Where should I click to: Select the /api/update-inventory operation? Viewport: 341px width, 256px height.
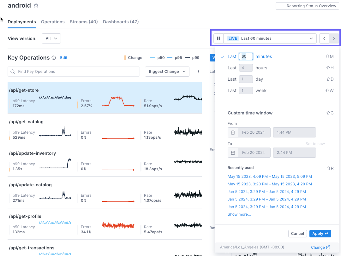point(105,161)
